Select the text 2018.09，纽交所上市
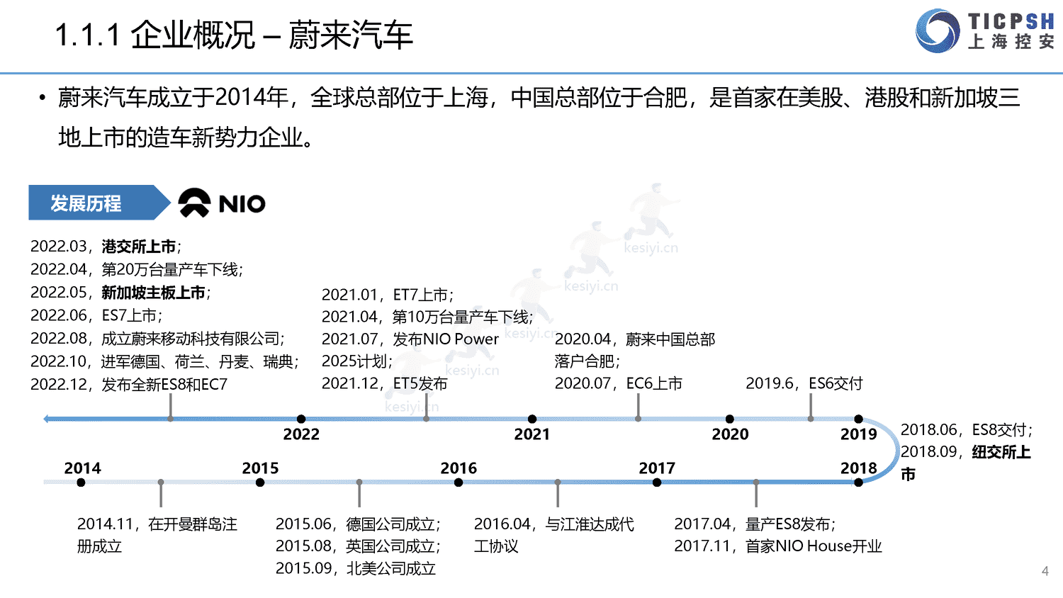This screenshot has height=598, width=1063. (966, 463)
